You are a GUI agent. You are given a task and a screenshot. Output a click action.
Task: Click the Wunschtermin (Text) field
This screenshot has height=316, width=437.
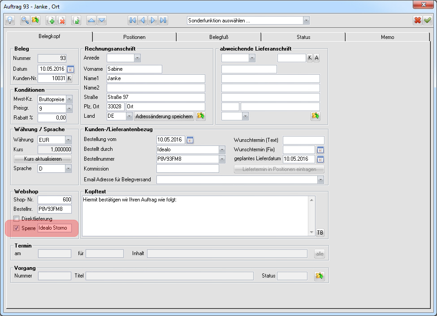[303, 140]
